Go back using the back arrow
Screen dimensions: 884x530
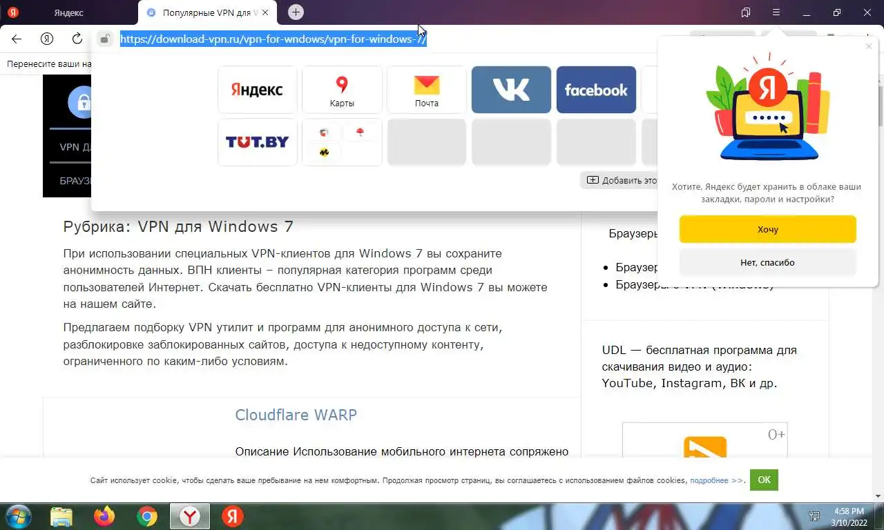point(17,39)
